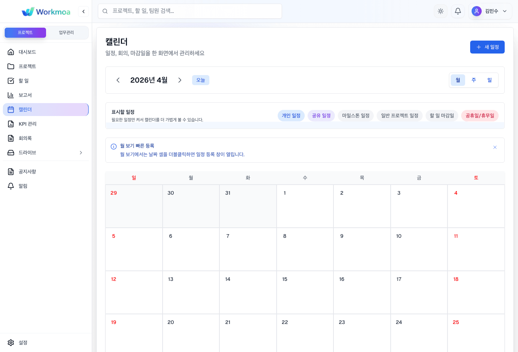Image resolution: width=518 pixels, height=352 pixels.
Task: Click the 설정 gear icon
Action: pos(11,343)
